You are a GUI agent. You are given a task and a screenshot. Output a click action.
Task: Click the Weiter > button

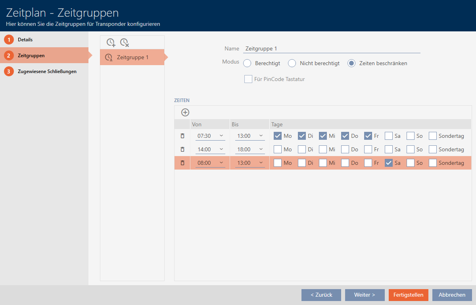click(x=365, y=295)
